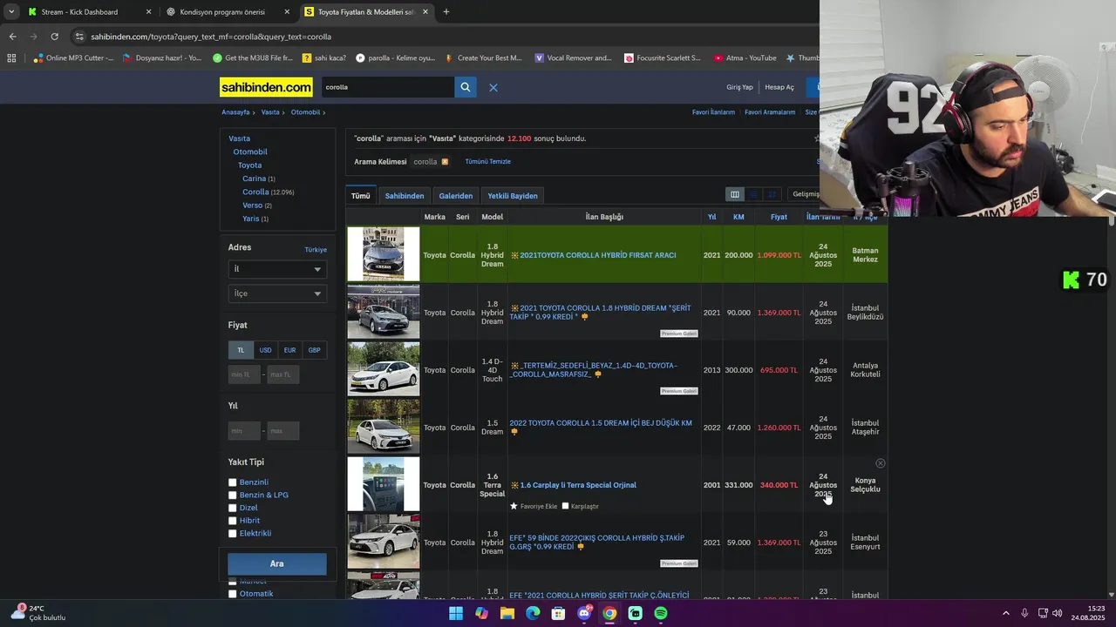Open the Gelişmiş sorting dropdown
The width and height of the screenshot is (1116, 627).
point(804,194)
